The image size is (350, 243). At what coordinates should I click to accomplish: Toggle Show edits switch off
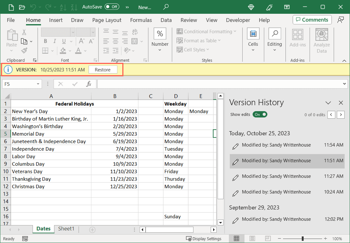[260, 114]
